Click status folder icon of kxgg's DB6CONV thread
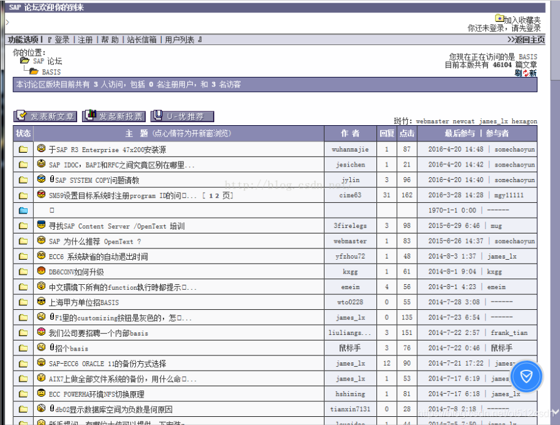The image size is (560, 425). tap(23, 272)
